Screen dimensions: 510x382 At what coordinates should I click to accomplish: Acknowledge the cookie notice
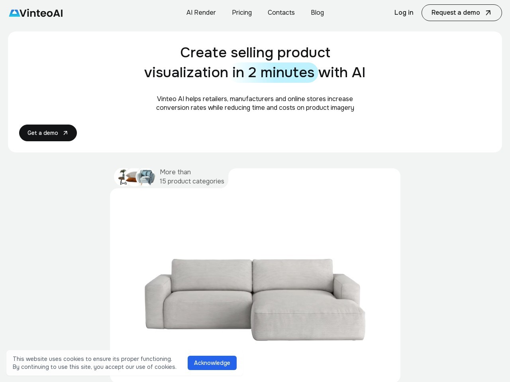point(212,363)
